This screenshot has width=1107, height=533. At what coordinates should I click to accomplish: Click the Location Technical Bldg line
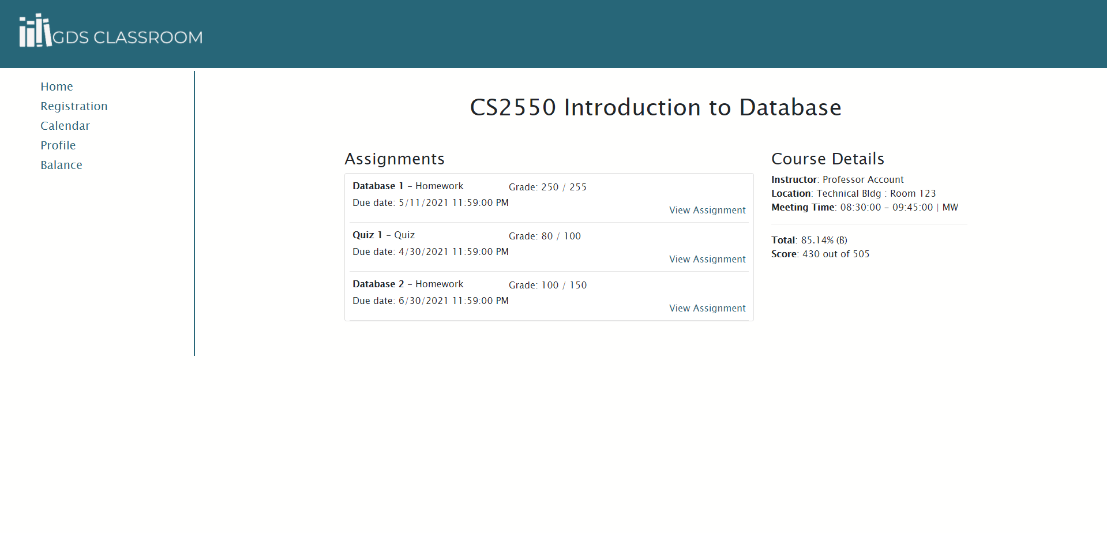(854, 193)
